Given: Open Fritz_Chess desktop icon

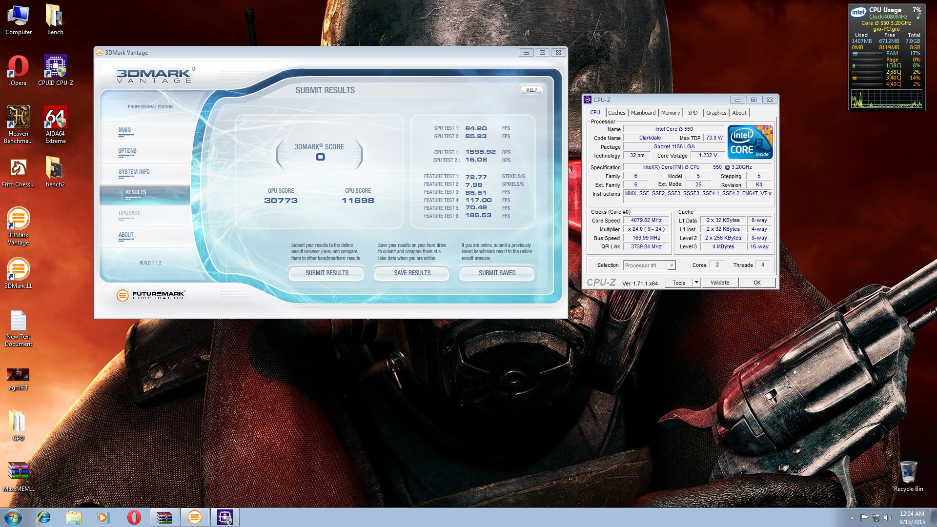Looking at the screenshot, I should (x=19, y=173).
